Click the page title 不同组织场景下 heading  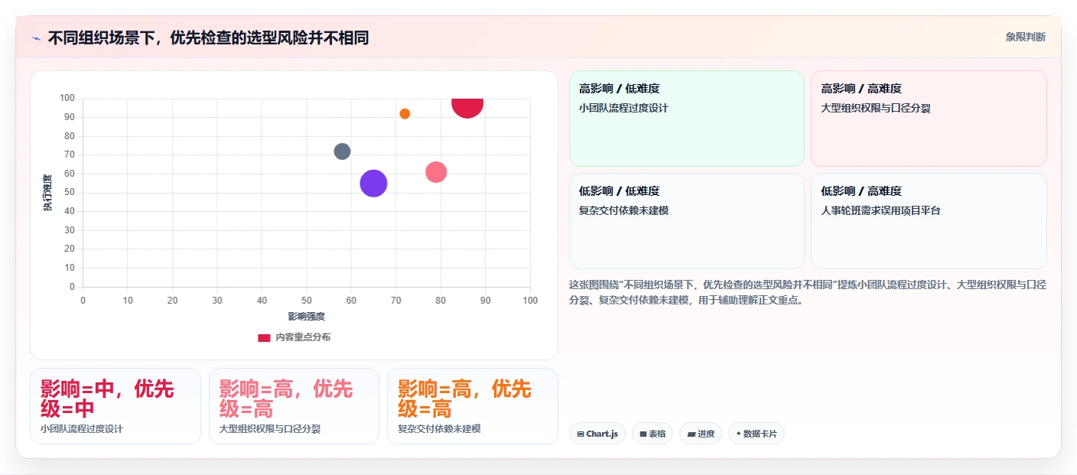pyautogui.click(x=208, y=37)
